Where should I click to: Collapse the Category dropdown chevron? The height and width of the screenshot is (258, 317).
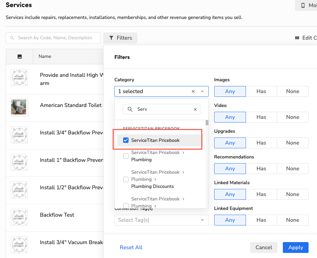coord(202,91)
